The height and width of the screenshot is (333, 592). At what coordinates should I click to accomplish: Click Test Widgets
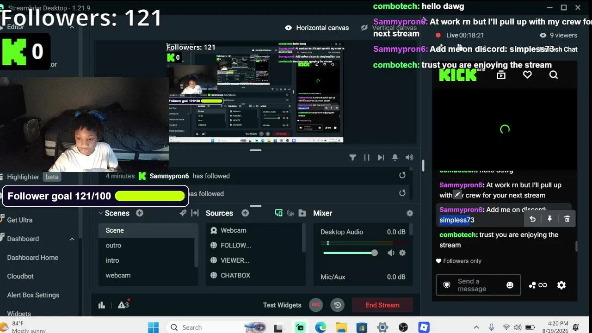(282, 305)
